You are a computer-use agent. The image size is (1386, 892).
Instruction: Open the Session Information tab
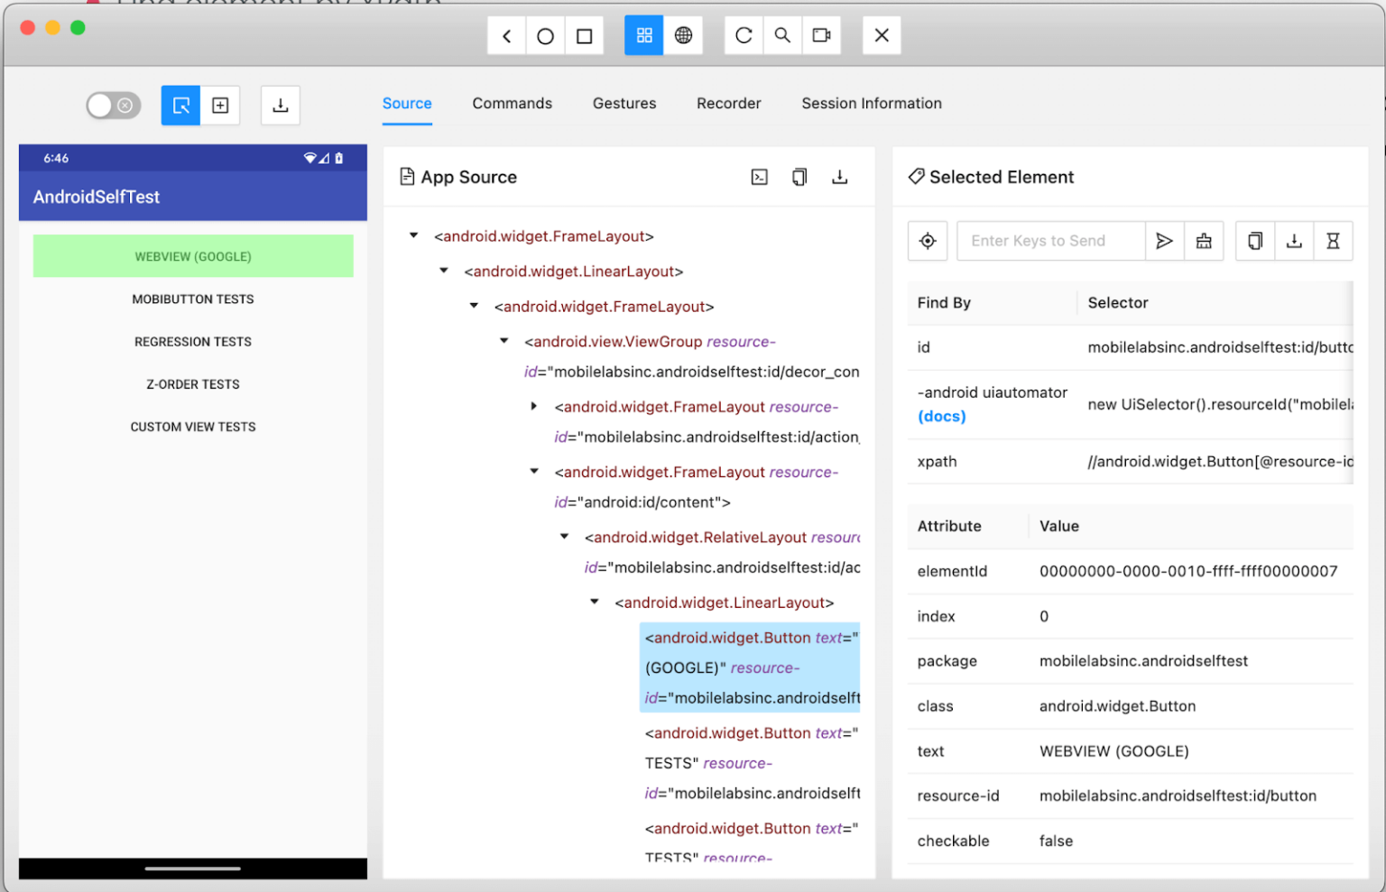[871, 104]
